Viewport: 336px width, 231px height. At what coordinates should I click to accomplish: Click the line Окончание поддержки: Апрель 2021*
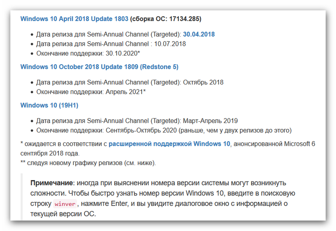click(91, 92)
